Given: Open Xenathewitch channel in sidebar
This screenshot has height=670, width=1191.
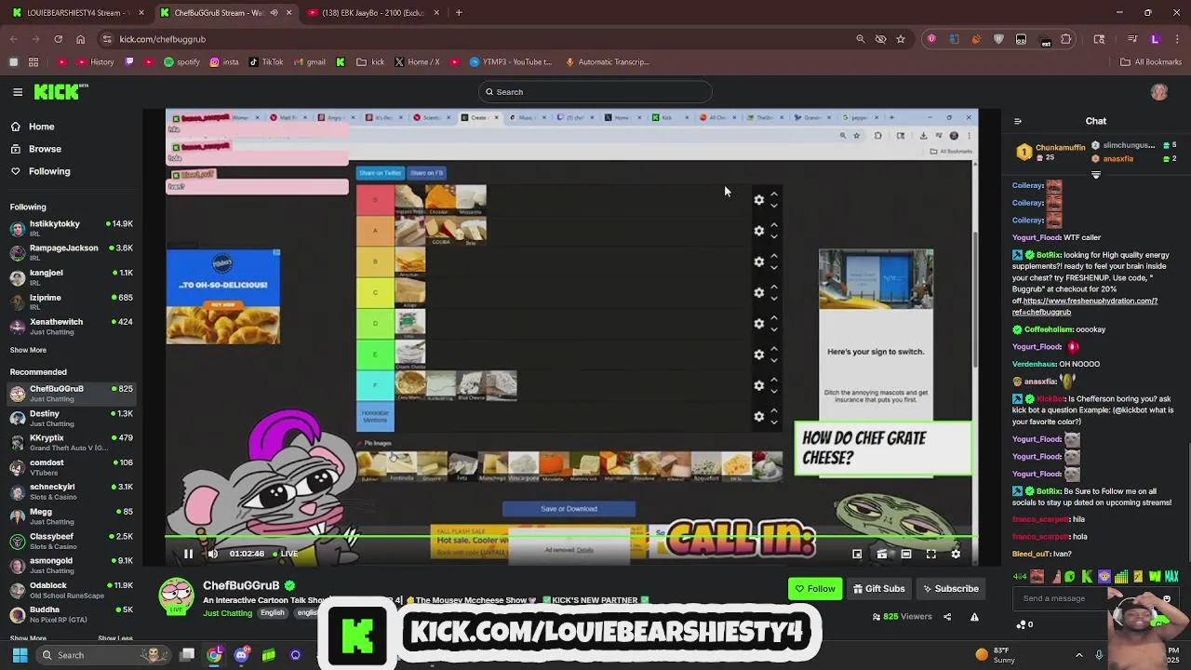Looking at the screenshot, I should 71,326.
